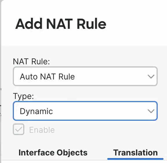
Task: Switch to the Interface Objects tab
Action: coord(53,153)
